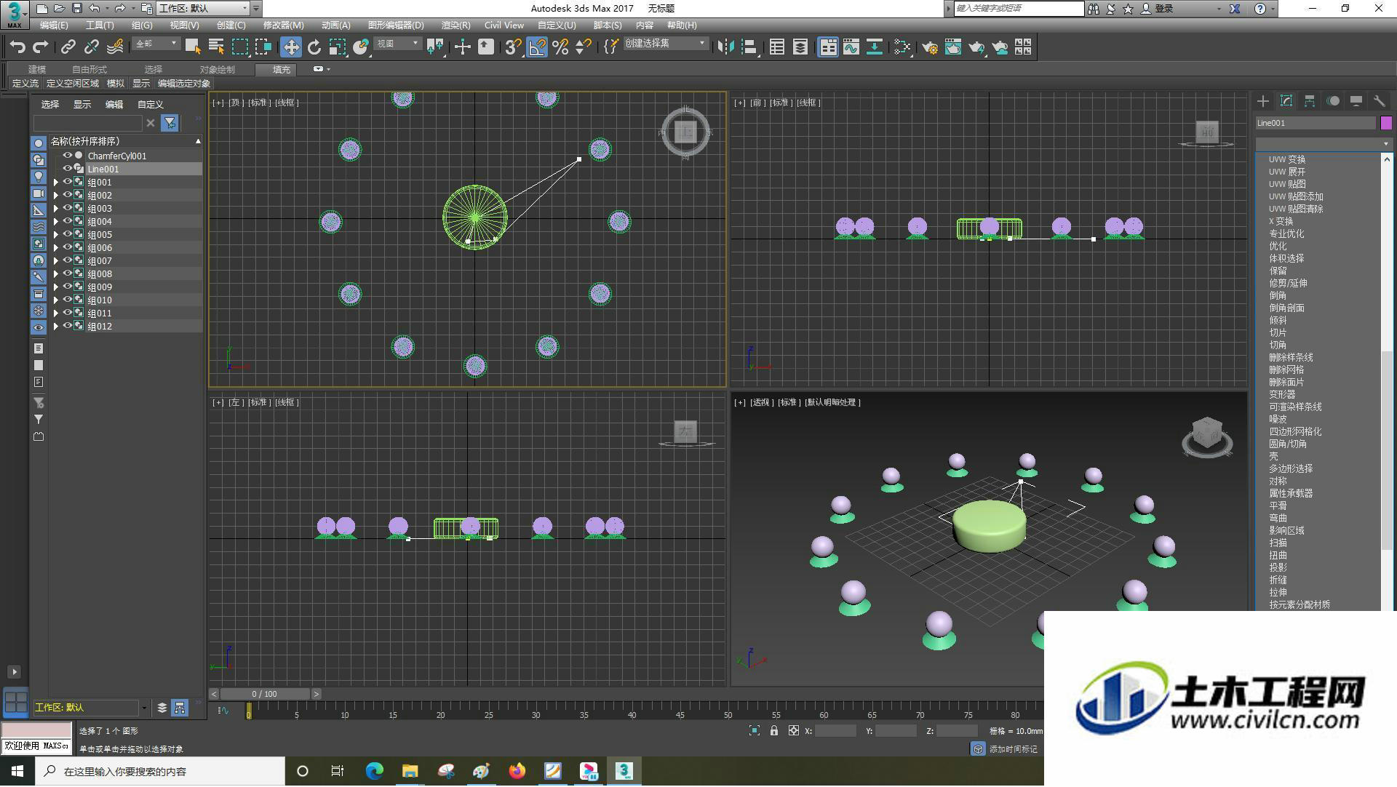The width and height of the screenshot is (1397, 787).
Task: Click the Line001 object color swatch
Action: (x=1386, y=123)
